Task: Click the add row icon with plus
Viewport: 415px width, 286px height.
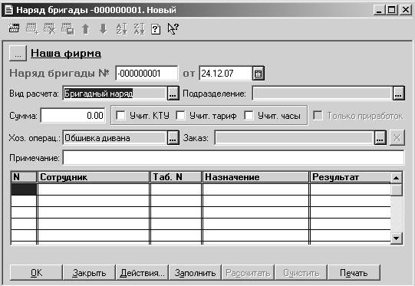Action: click(32, 28)
